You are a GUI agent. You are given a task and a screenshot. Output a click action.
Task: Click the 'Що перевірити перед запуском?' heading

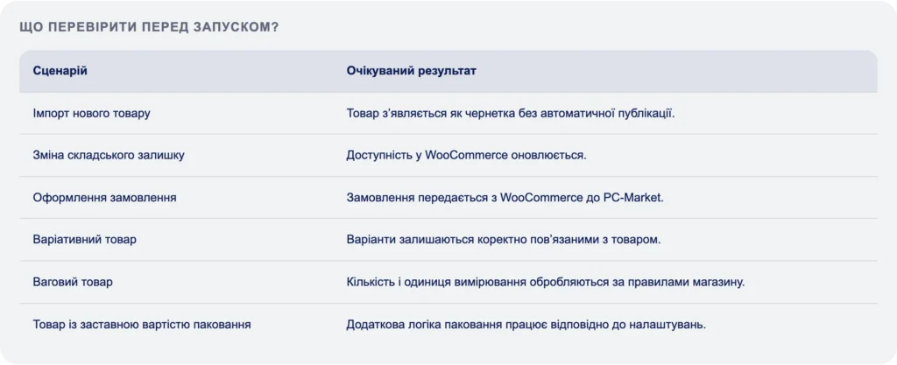pyautogui.click(x=149, y=27)
